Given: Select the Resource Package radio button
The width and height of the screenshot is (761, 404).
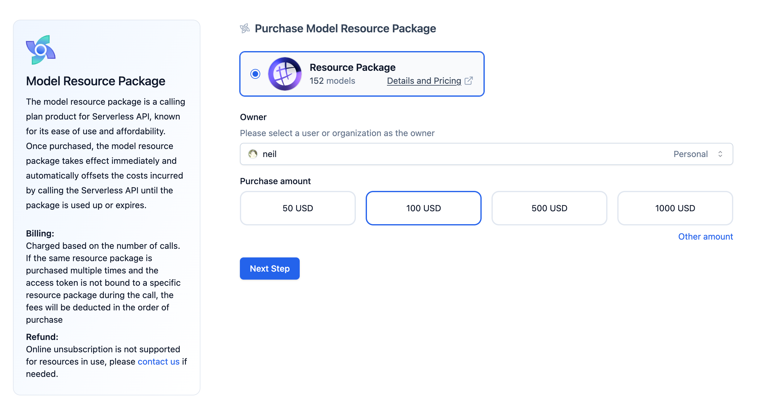Looking at the screenshot, I should (255, 74).
